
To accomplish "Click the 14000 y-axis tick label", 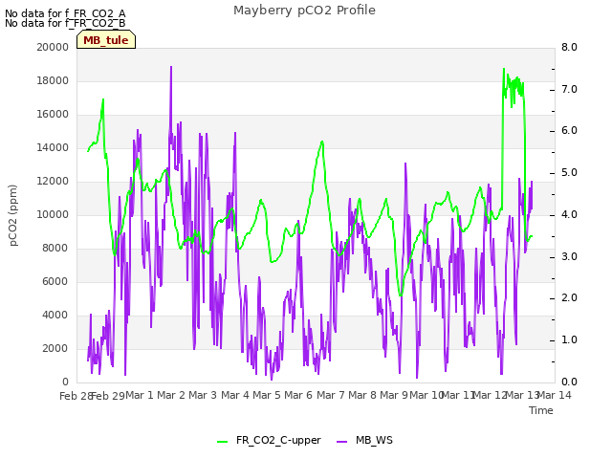I will [x=53, y=148].
